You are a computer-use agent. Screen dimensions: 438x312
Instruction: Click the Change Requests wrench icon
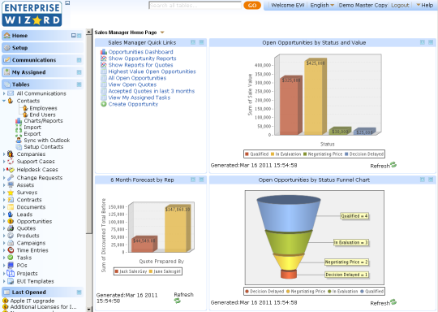(x=11, y=178)
